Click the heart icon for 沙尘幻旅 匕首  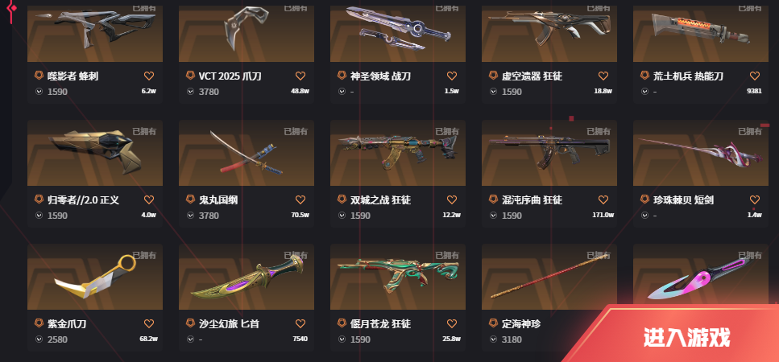(x=300, y=324)
